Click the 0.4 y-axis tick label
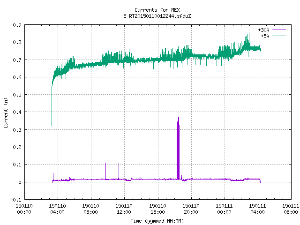Image resolution: width=300 pixels, height=225 pixels. point(17,112)
